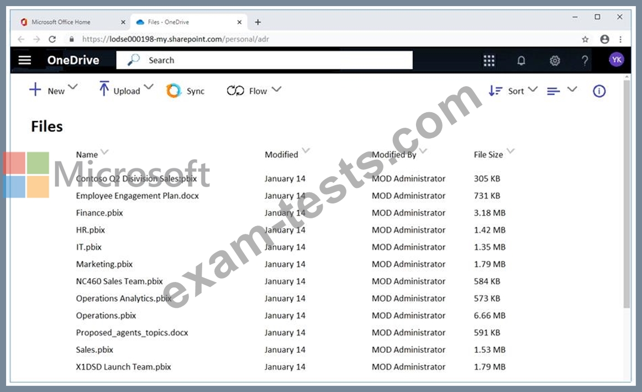Open the YK account avatar

click(x=617, y=60)
